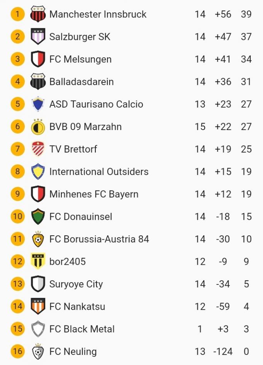The image size is (263, 365).
Task: Click the bor2405 yellow-black crest
Action: click(38, 261)
